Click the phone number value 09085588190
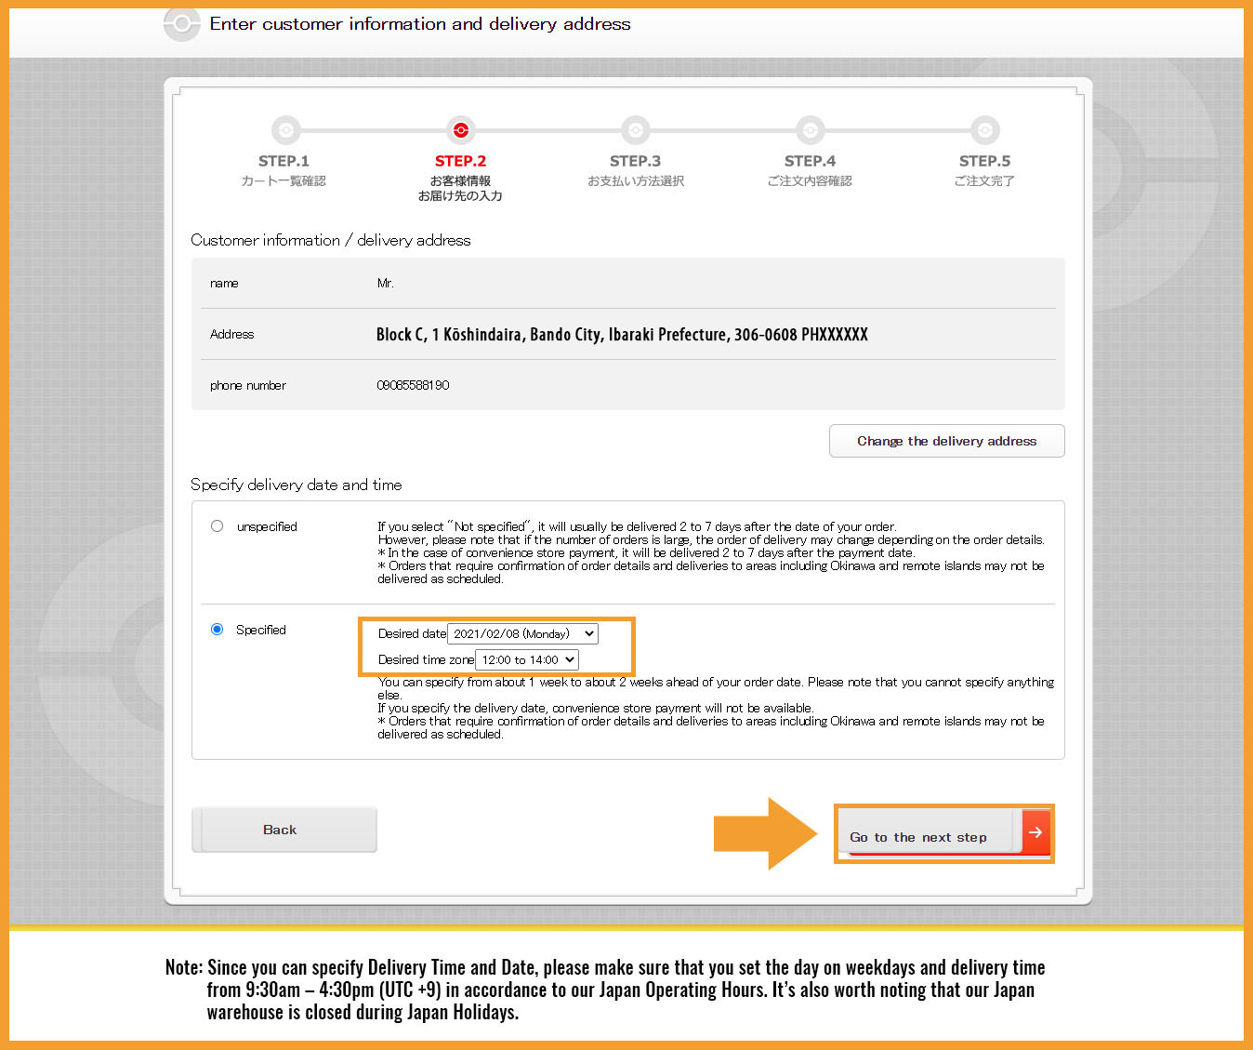 tap(413, 385)
